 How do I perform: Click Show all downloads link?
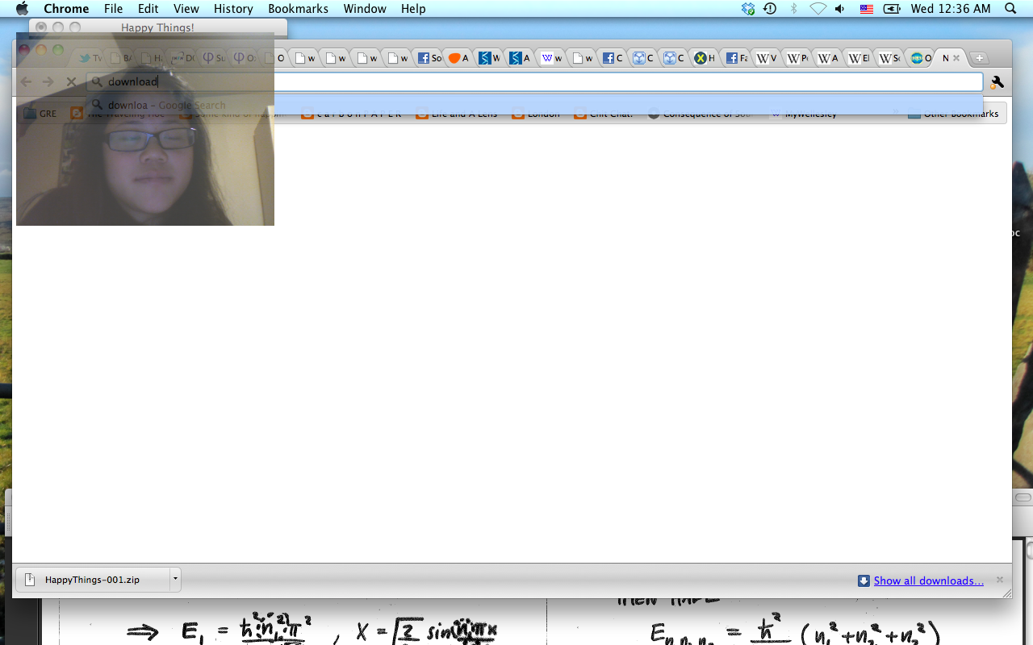point(928,580)
